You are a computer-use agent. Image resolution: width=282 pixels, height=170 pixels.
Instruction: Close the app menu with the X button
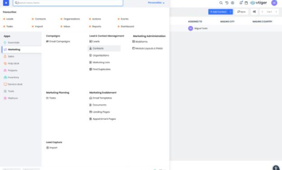(x=6, y=3)
